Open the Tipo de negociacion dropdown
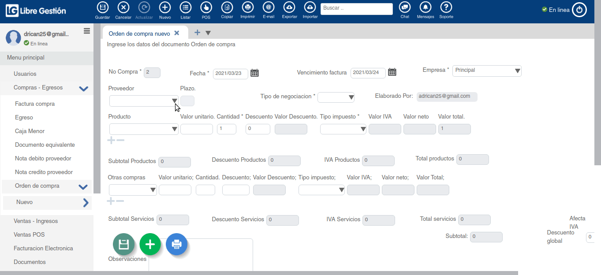The image size is (601, 275). tap(336, 97)
